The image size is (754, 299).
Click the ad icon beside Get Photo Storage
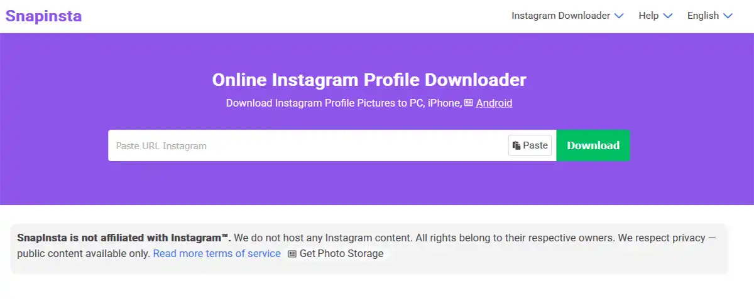(x=292, y=254)
